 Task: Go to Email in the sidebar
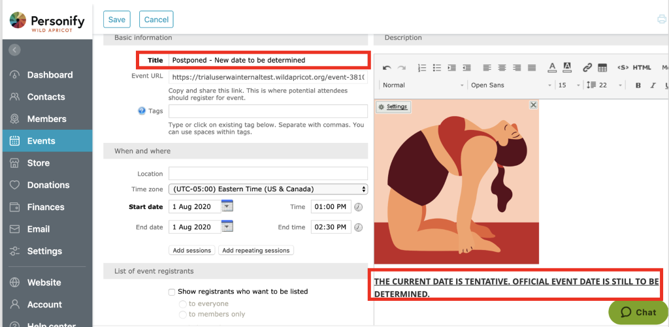point(47,229)
